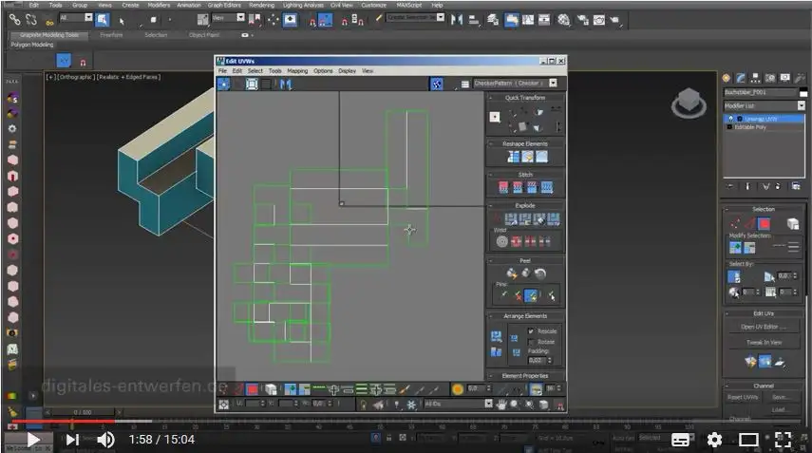Click the snowflake Freeze icon in UV editor
The image size is (812, 453).
[411, 405]
